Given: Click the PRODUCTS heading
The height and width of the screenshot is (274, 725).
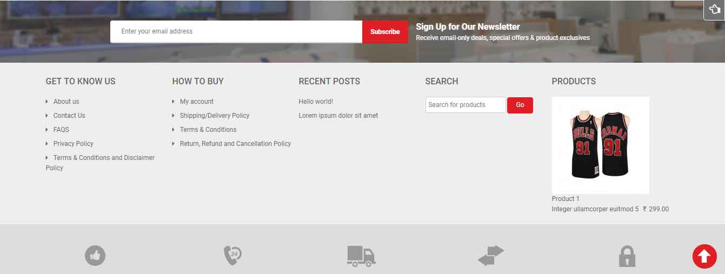Looking at the screenshot, I should click(574, 81).
